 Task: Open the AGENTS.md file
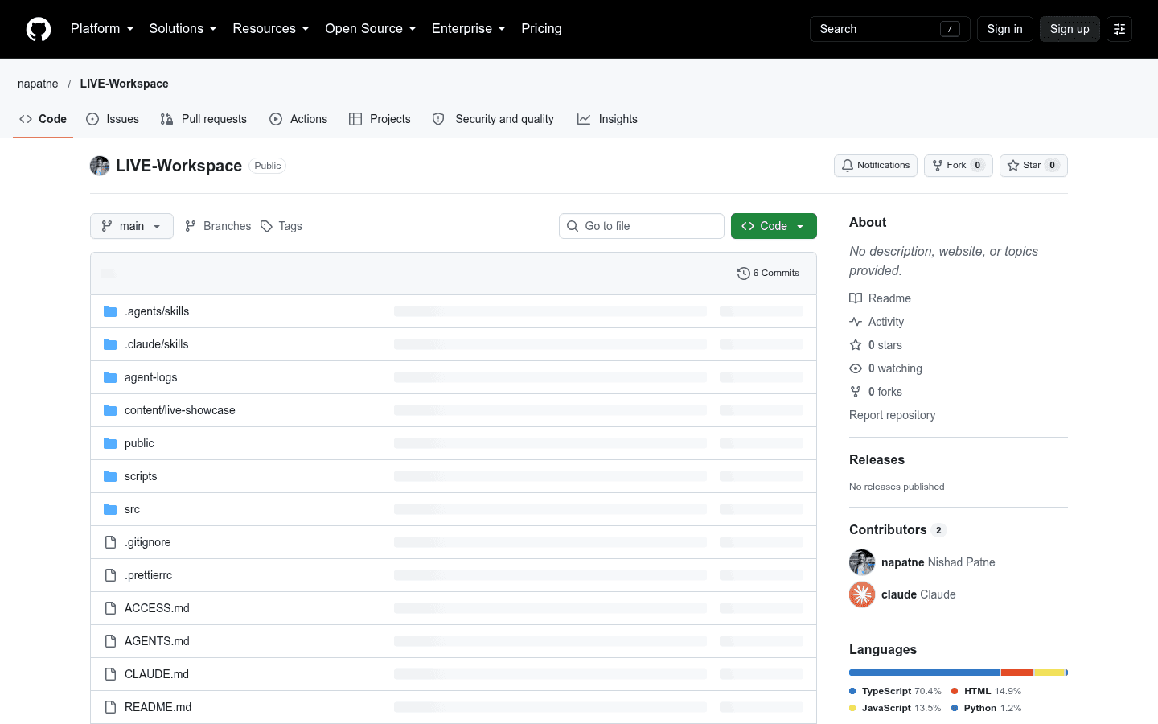tap(157, 641)
